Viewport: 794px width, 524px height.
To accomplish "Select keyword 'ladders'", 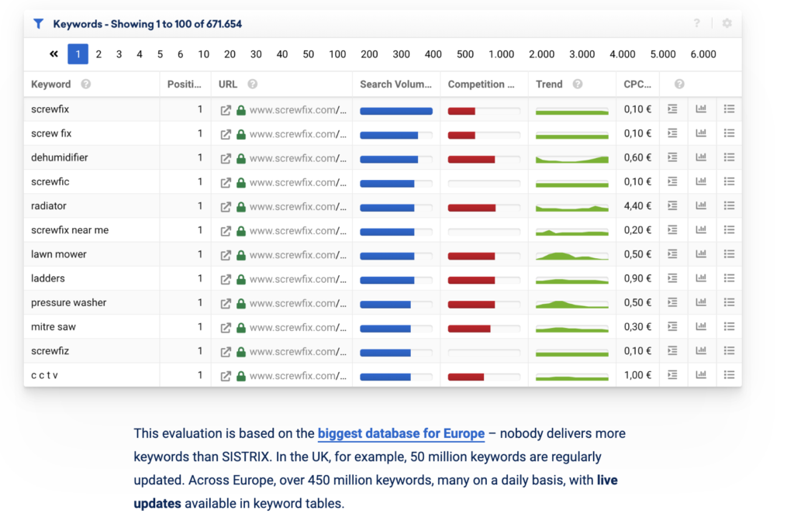I will coord(48,278).
